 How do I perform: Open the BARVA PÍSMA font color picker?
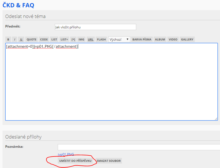click(x=142, y=40)
